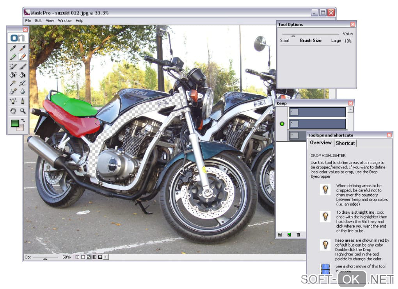Click the 'DROP HIGHLIGHTER' heading text
The height and width of the screenshot is (289, 398).
[328, 156]
